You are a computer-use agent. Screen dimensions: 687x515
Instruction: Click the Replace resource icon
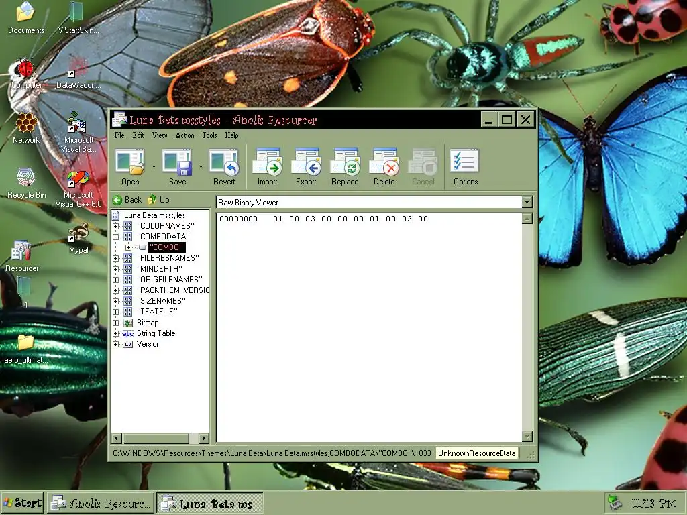[345, 167]
